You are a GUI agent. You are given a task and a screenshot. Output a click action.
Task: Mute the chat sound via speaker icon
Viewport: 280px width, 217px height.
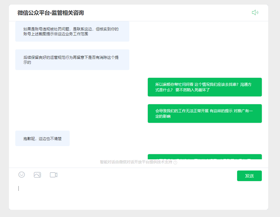(255, 12)
